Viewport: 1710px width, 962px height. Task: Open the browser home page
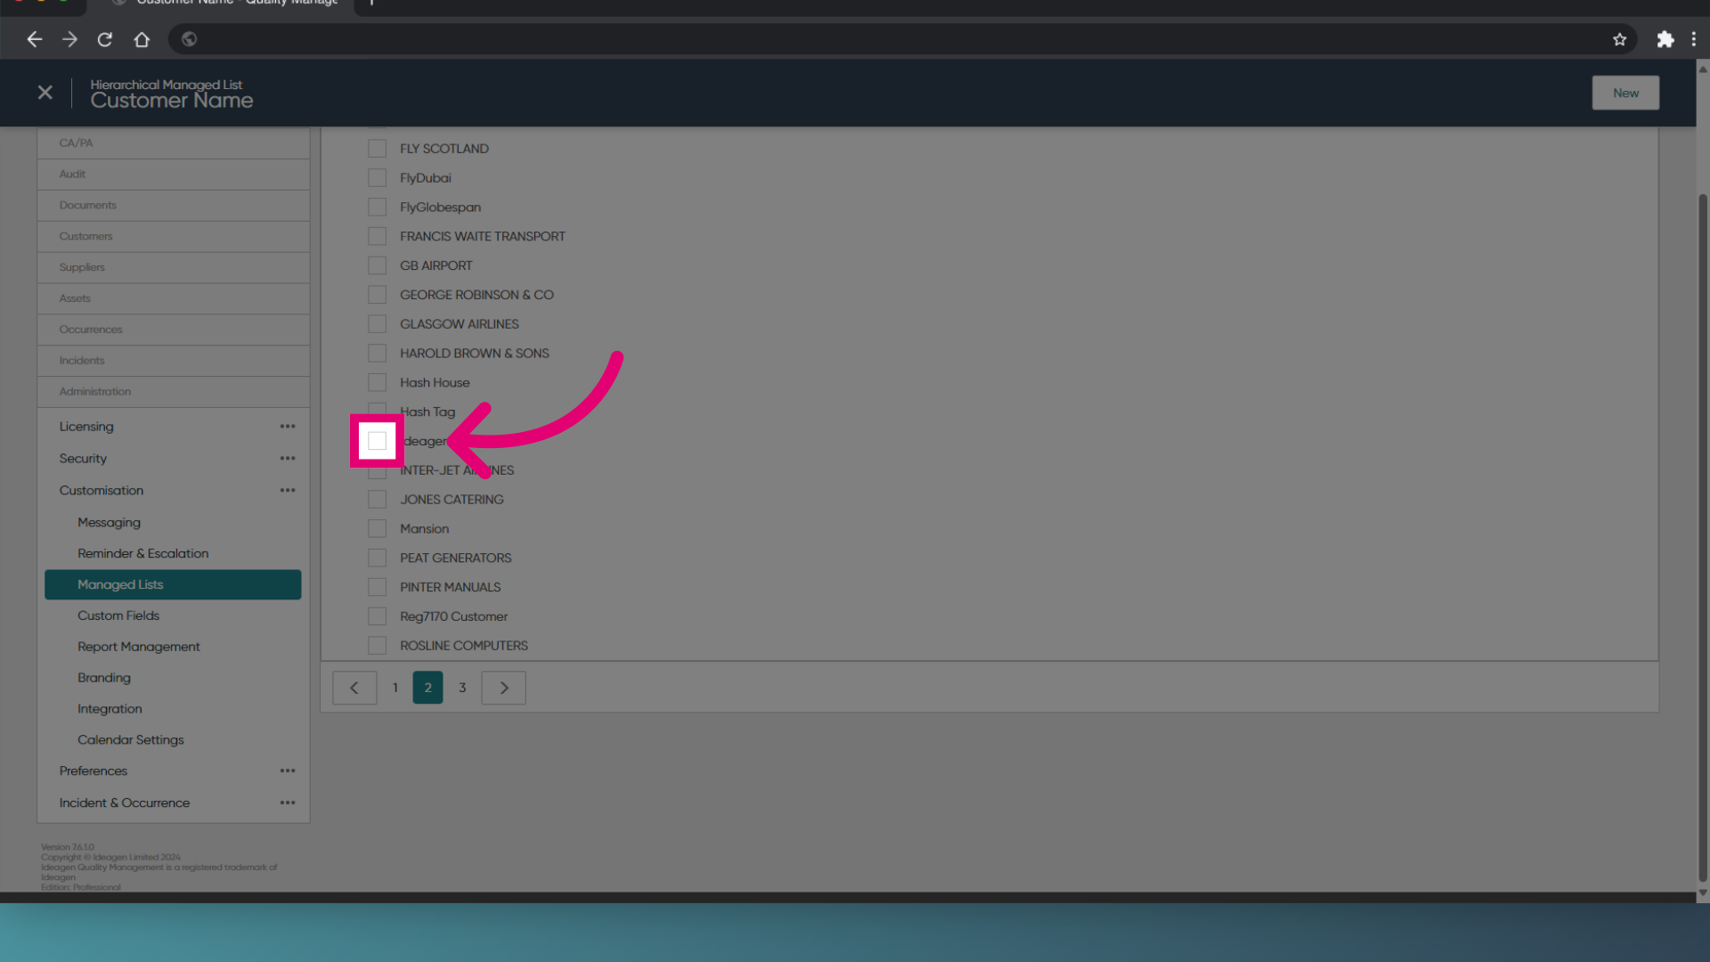click(142, 39)
